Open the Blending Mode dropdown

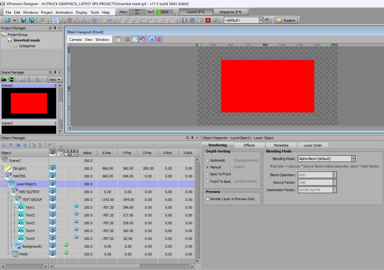353,159
